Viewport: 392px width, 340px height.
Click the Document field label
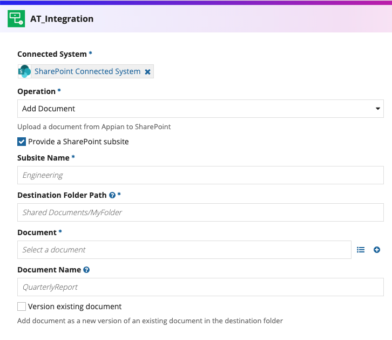37,232
